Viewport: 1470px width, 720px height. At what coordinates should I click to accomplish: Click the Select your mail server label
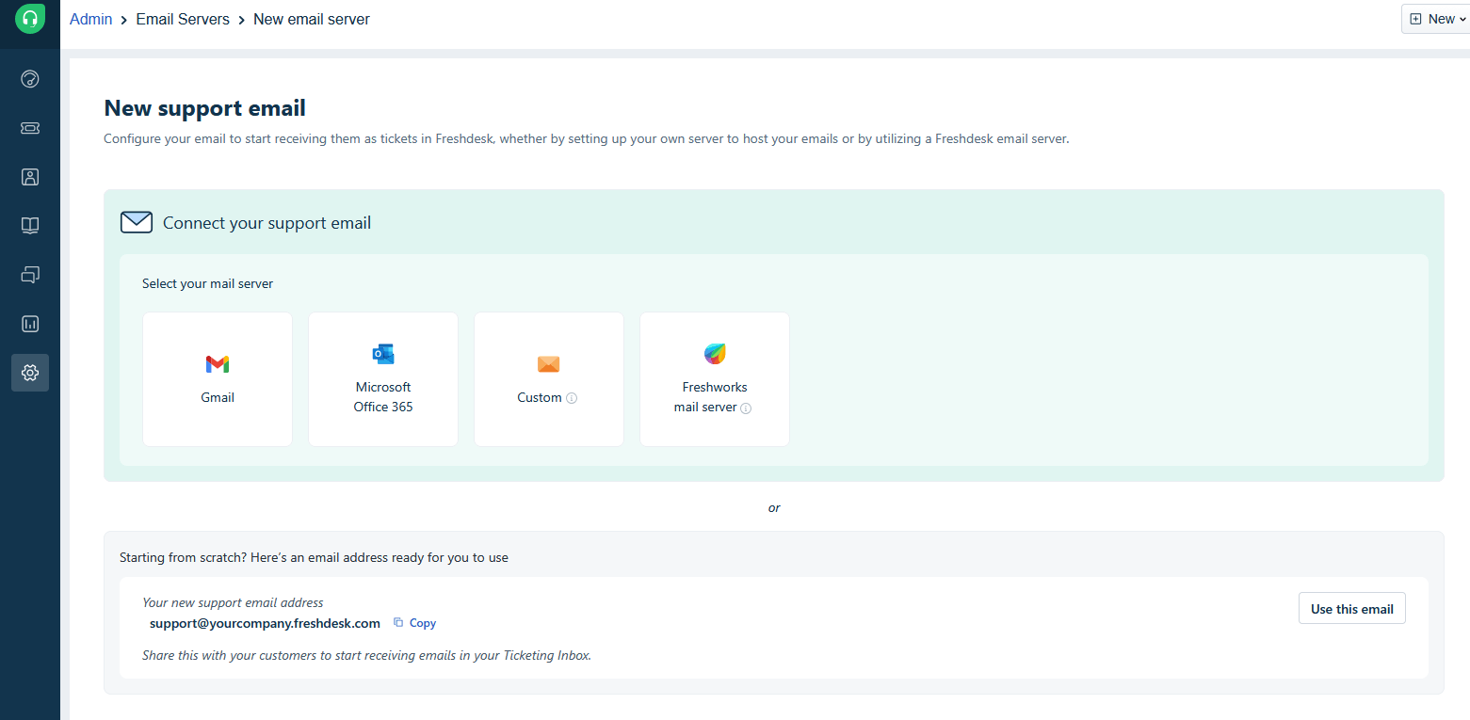coord(208,283)
